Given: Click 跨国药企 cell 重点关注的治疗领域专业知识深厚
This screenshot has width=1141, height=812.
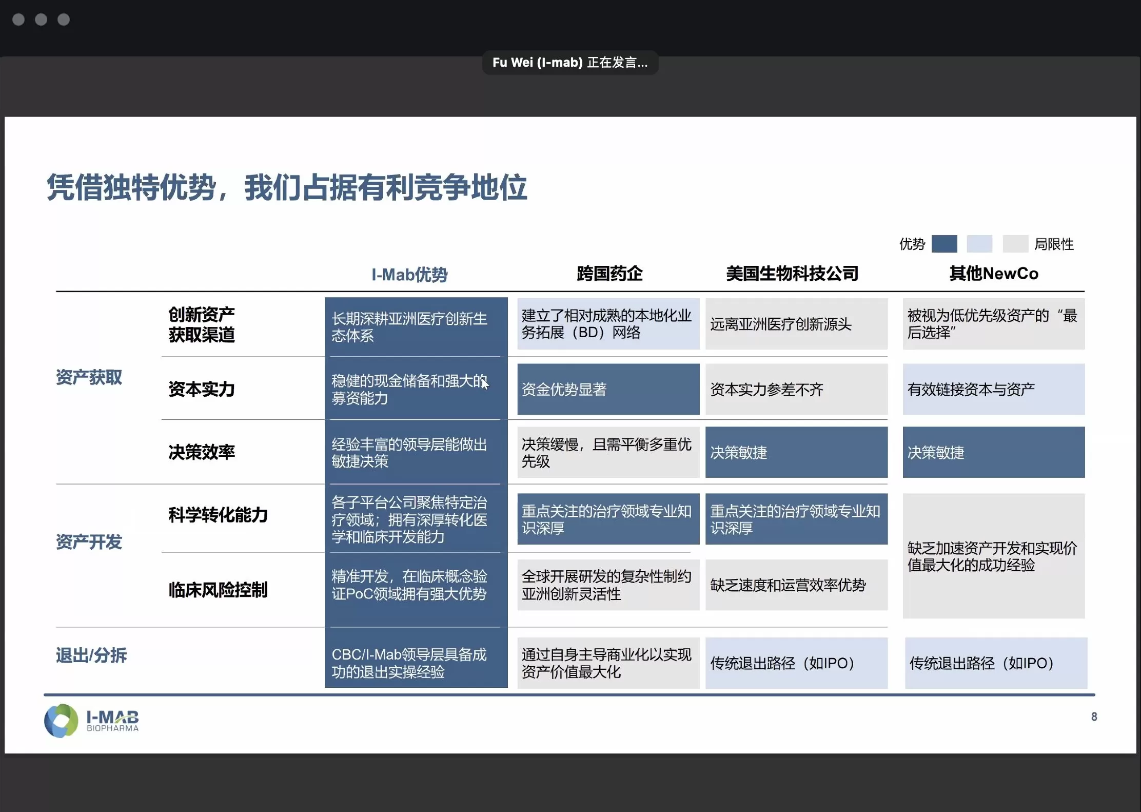Looking at the screenshot, I should tap(608, 519).
